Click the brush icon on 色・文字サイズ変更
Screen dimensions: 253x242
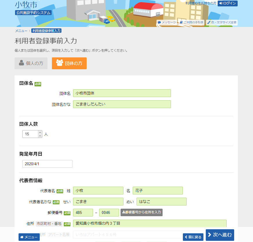click(x=209, y=22)
